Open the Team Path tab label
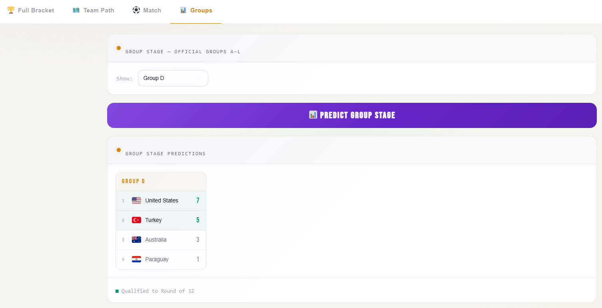602x308 pixels. point(99,10)
